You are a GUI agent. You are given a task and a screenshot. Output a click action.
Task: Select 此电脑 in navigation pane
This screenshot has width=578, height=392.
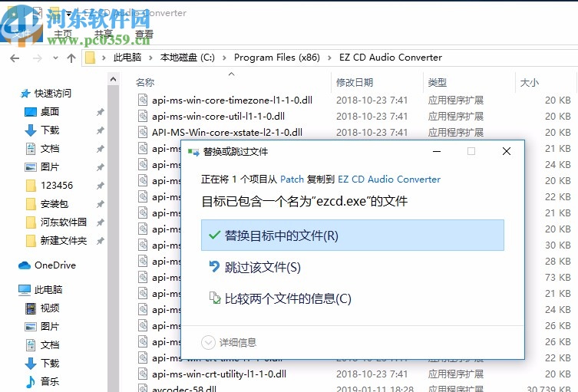tap(48, 290)
